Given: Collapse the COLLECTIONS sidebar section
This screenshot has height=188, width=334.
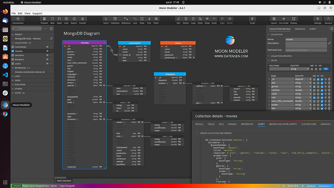Looking at the screenshot, I should (x=13, y=43).
